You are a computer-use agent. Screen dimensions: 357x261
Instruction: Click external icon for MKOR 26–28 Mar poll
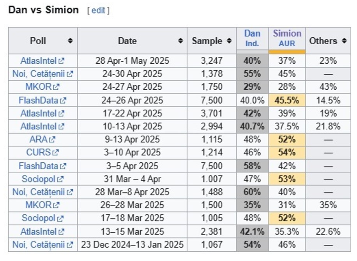tap(57, 205)
